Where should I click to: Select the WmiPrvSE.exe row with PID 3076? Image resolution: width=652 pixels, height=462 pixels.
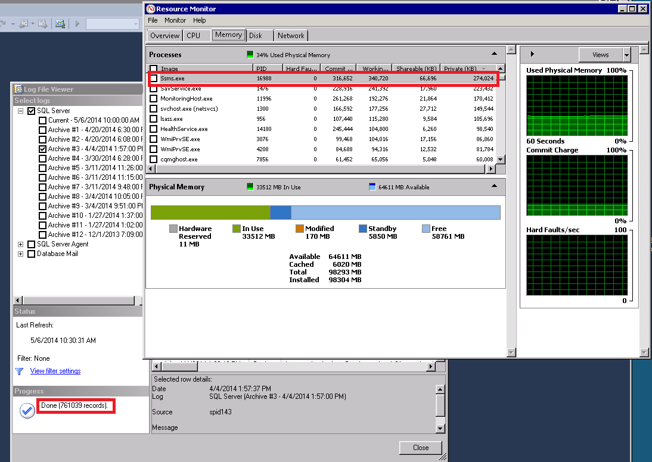click(321, 139)
